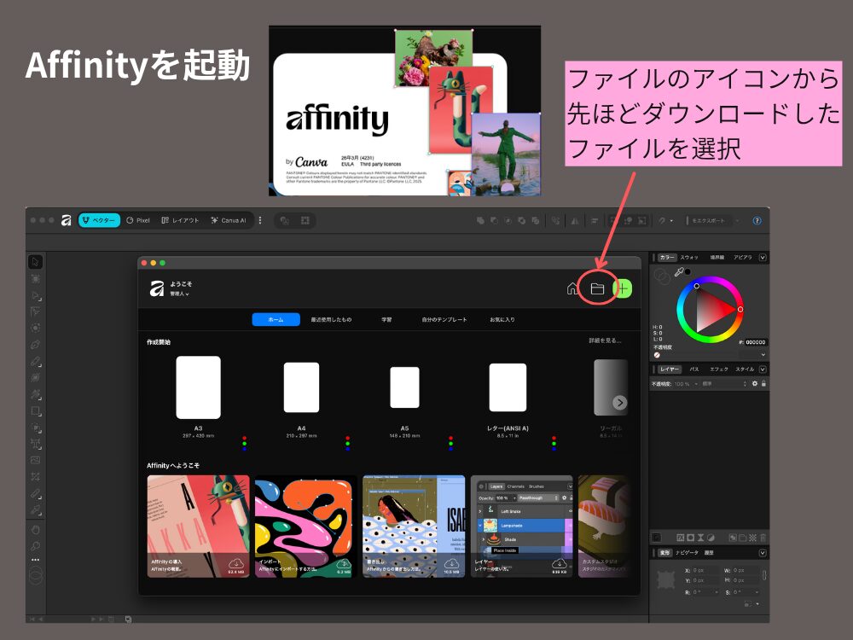Expand the Layers panel options menu
Image resolution: width=853 pixels, height=640 pixels.
coord(763,369)
